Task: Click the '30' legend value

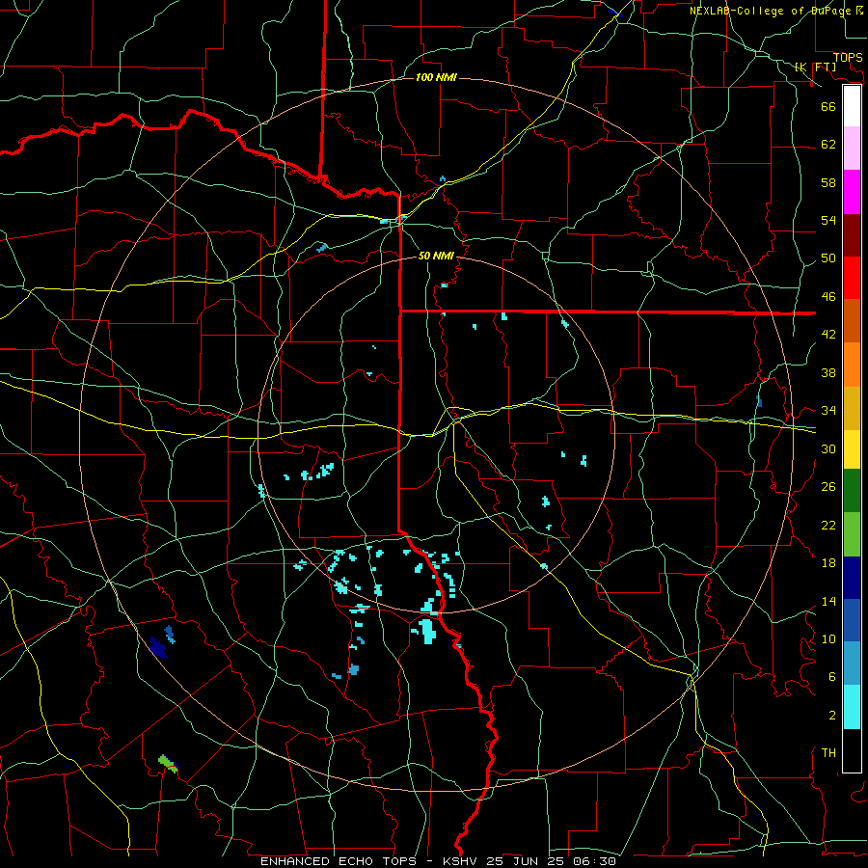Action: [x=828, y=448]
